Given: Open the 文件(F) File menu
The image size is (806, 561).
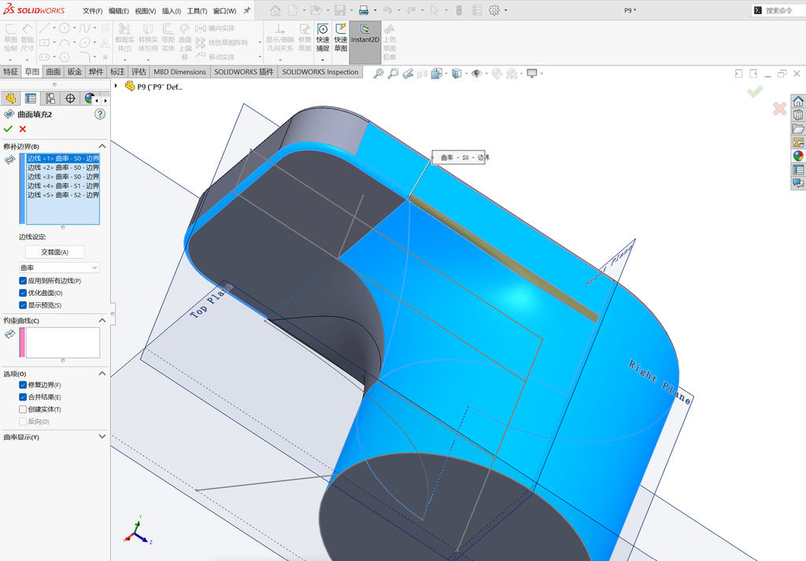Looking at the screenshot, I should pyautogui.click(x=93, y=11).
